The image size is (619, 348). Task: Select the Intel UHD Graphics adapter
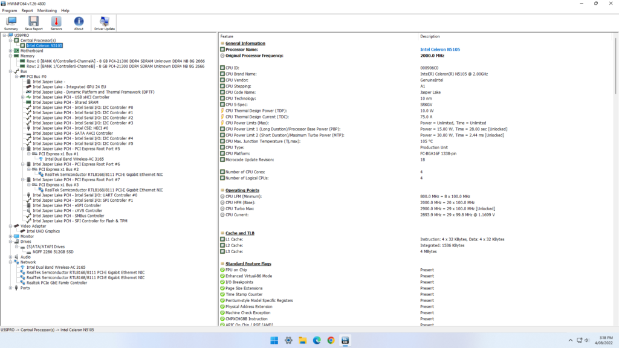tap(43, 231)
